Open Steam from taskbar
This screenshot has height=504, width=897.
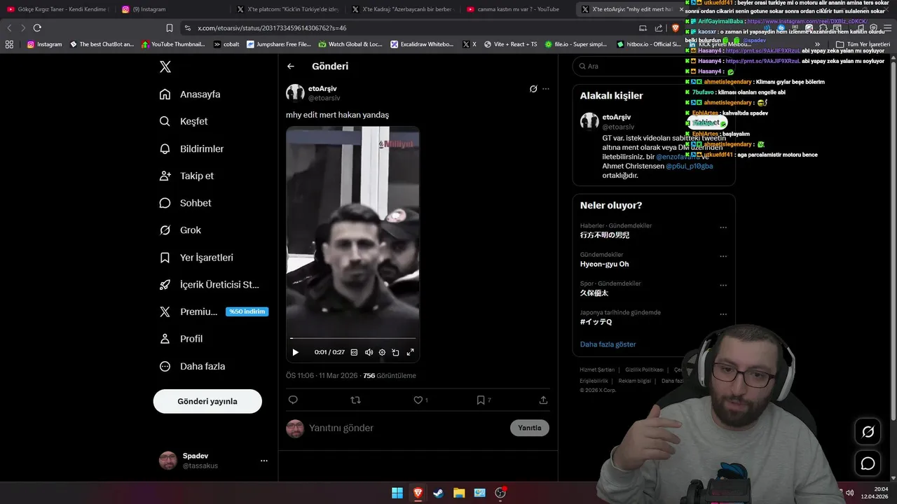click(438, 493)
